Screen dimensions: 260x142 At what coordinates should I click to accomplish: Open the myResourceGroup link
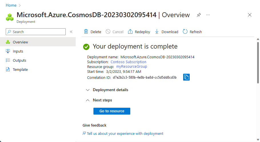pyautogui.click(x=131, y=67)
